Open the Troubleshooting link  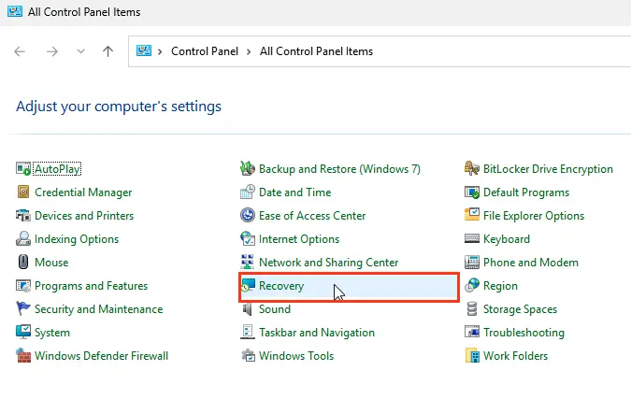[523, 333]
